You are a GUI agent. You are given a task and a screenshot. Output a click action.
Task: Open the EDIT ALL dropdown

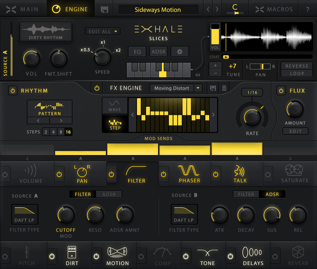click(x=102, y=31)
